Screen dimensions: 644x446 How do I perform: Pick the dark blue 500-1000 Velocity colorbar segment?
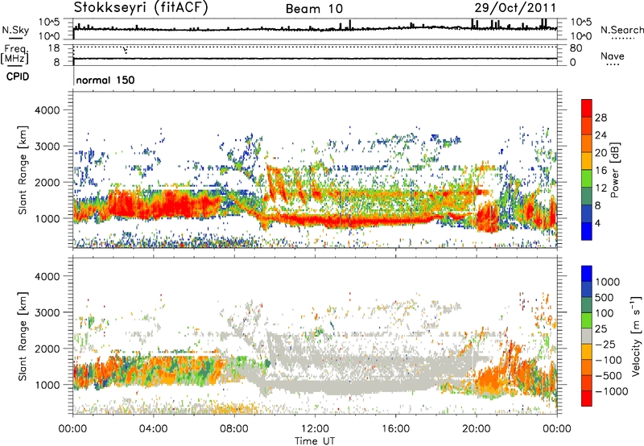(x=587, y=290)
